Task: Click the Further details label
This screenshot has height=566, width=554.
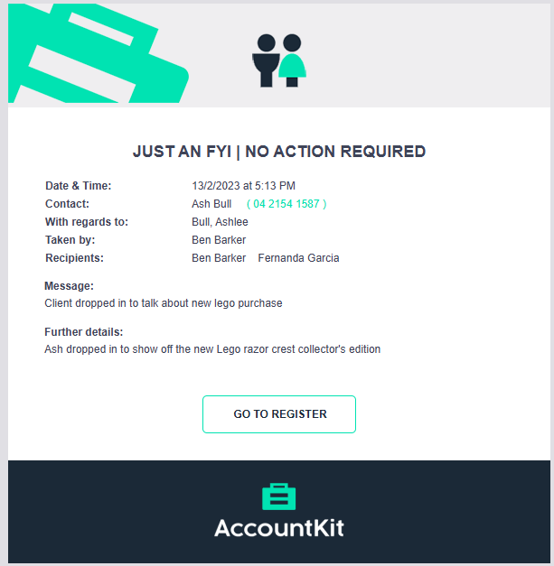Action: [x=84, y=332]
